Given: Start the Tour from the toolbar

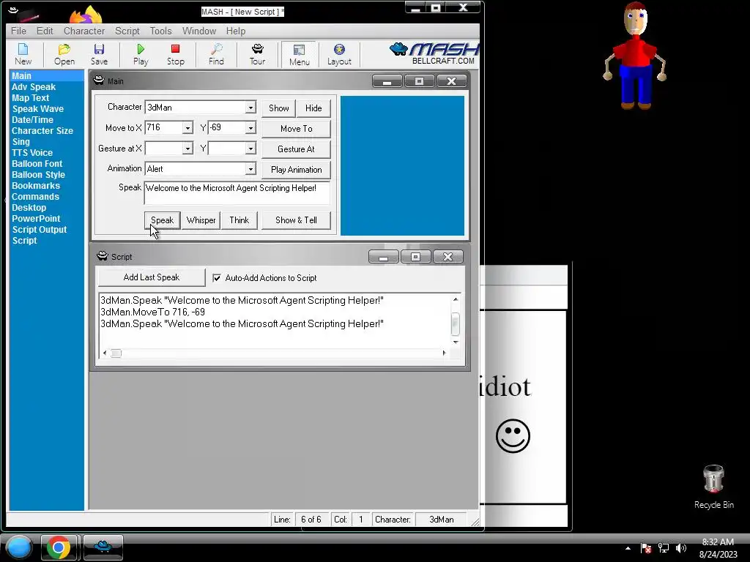Looking at the screenshot, I should click(x=257, y=54).
